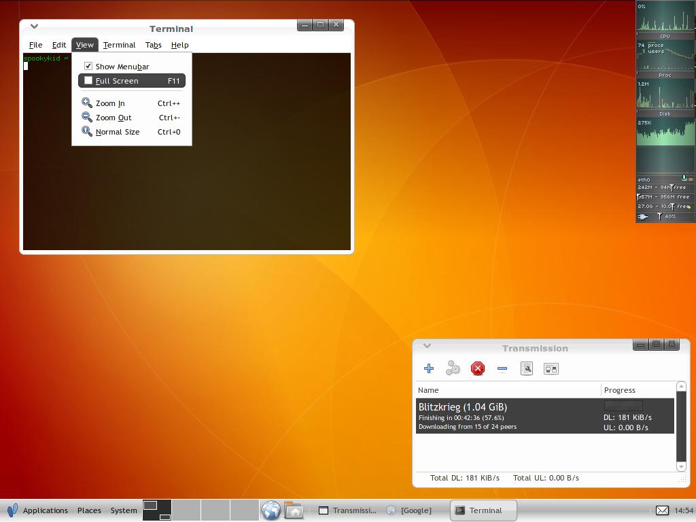696x522 pixels.
Task: Open the Help menu in Terminal
Action: pos(179,45)
